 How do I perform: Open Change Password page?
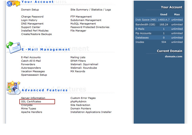32,16
